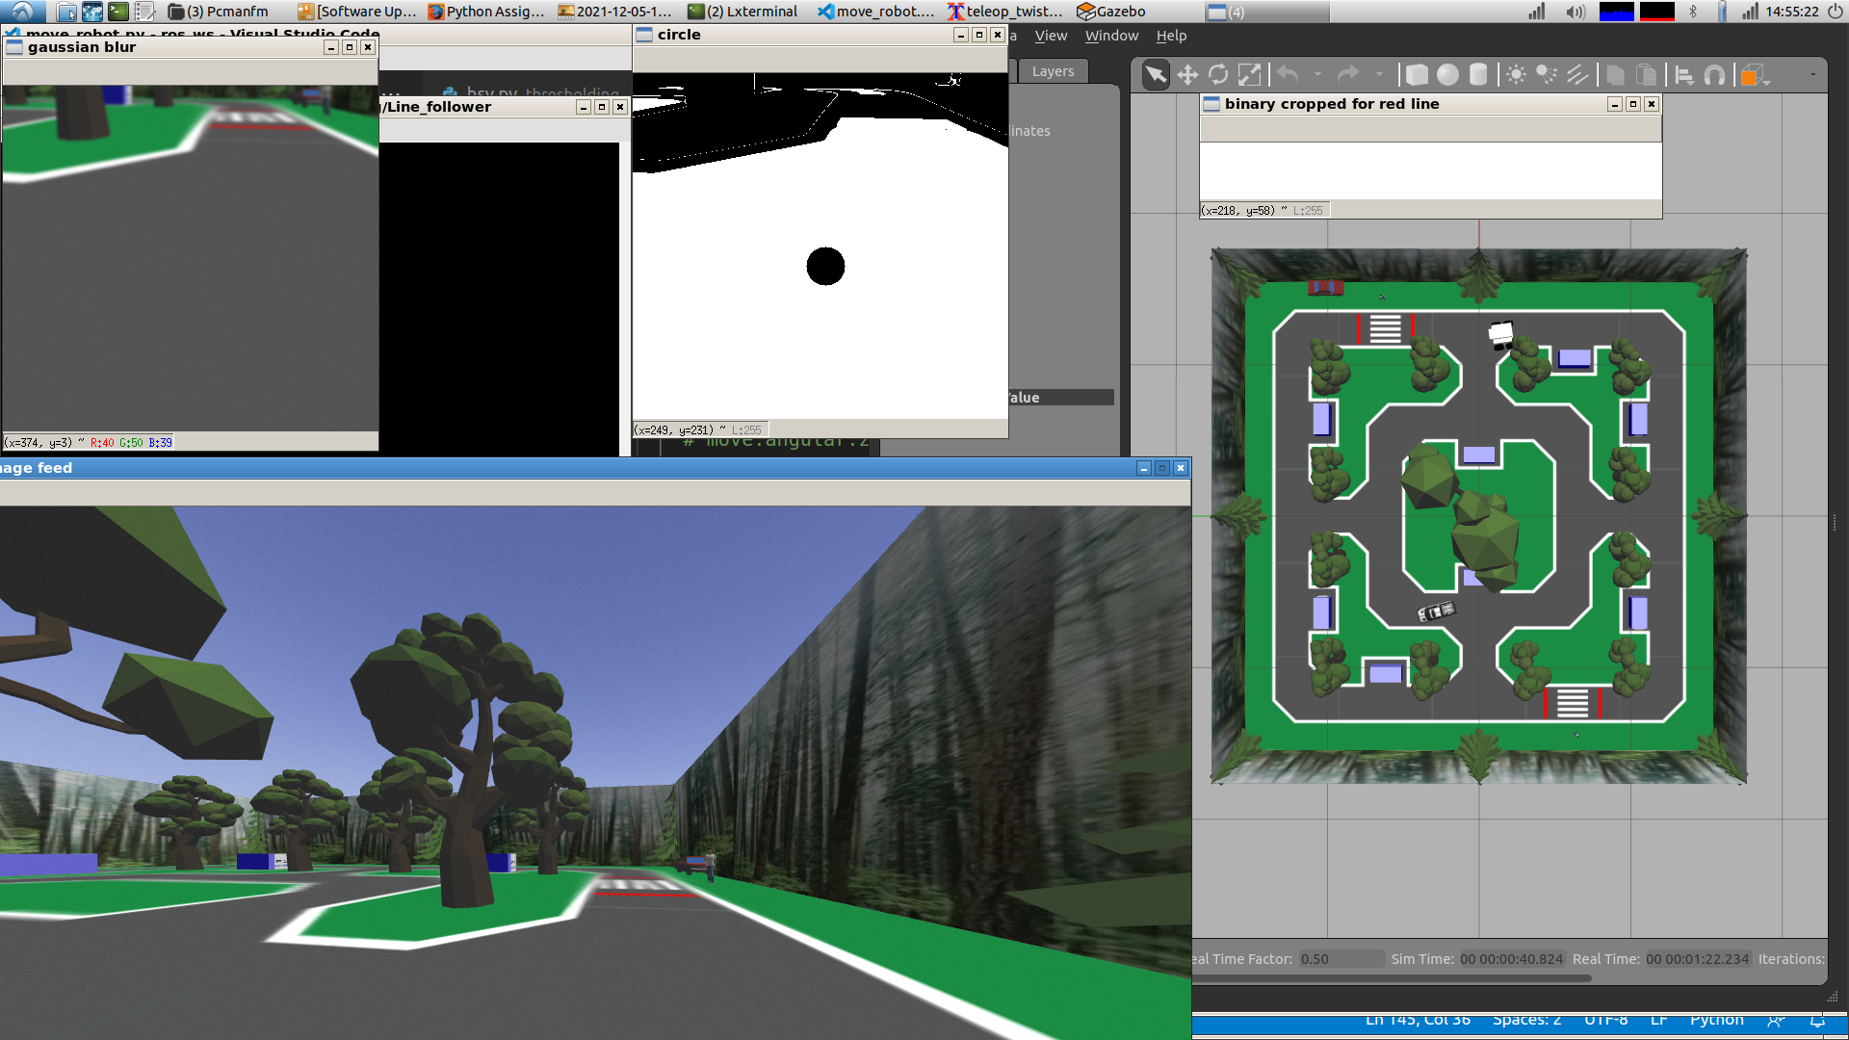Activate the rotate mode tool
The height and width of the screenshot is (1040, 1849).
tap(1218, 75)
